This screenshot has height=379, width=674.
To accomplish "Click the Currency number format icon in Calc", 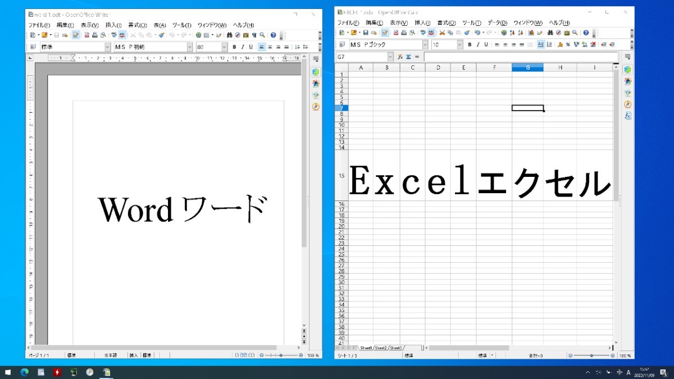I will point(560,45).
